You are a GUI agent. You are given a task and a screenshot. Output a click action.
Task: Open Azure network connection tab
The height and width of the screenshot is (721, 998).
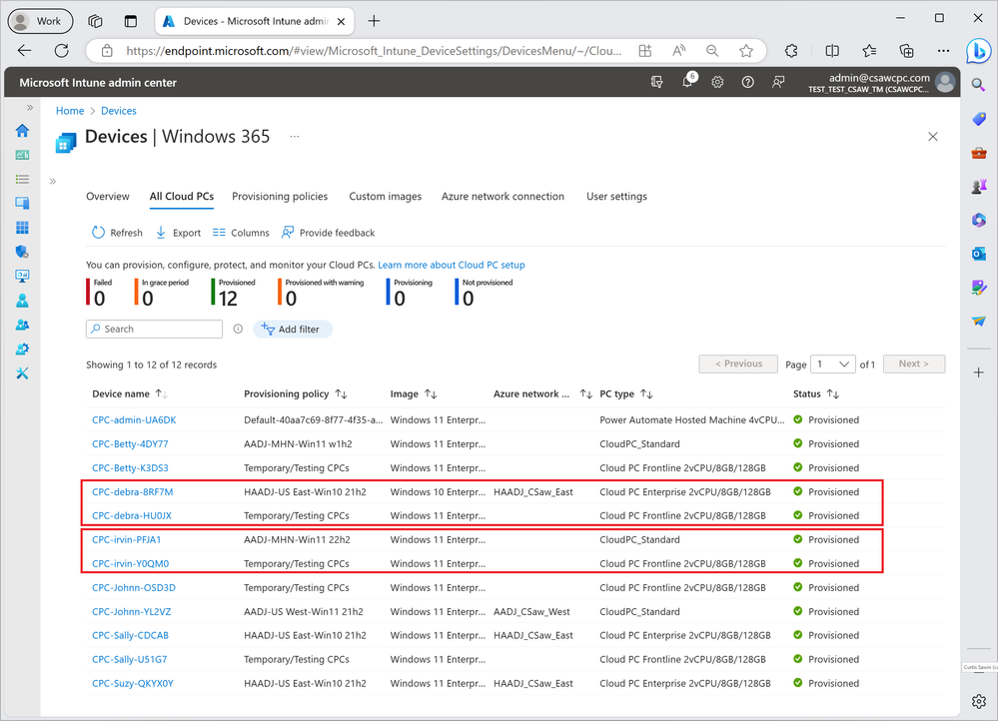click(x=502, y=196)
